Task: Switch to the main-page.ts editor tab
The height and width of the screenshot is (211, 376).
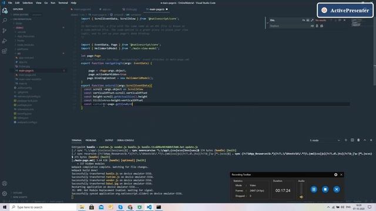Action: (157, 9)
